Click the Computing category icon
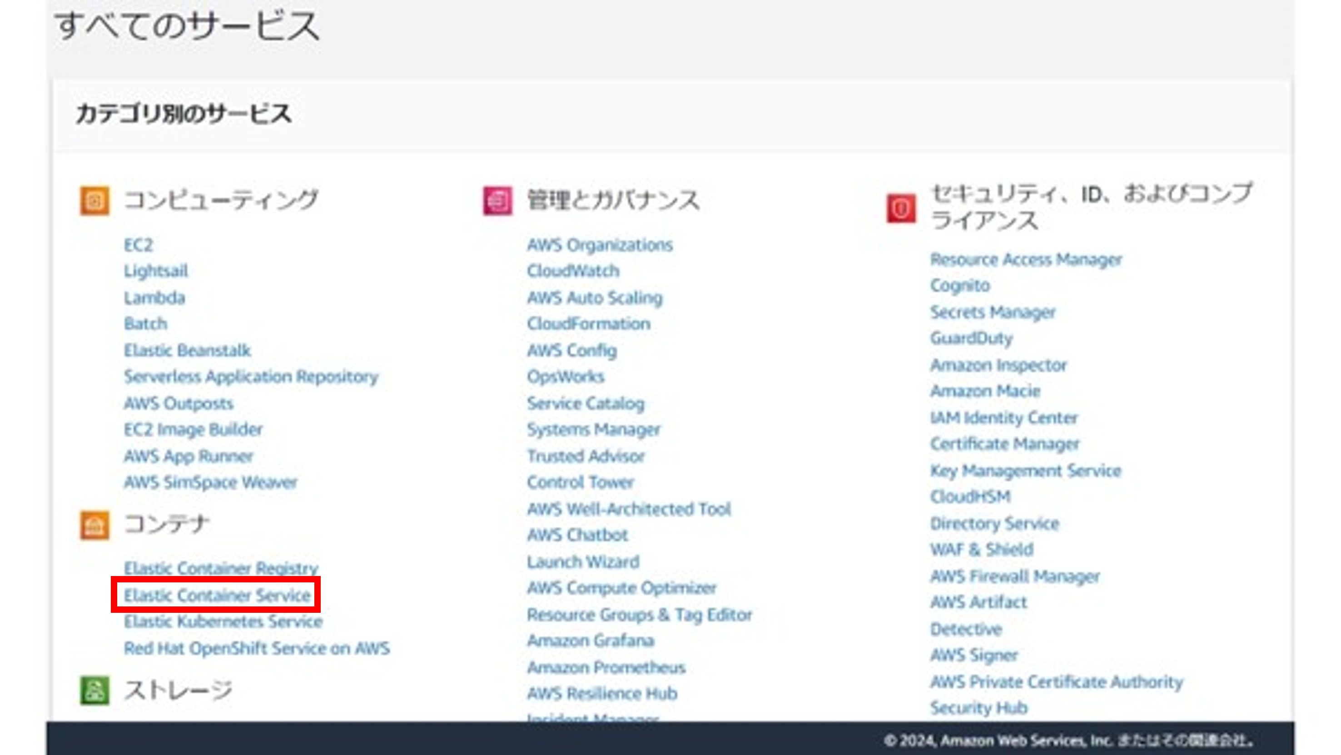This screenshot has height=755, width=1341. click(x=94, y=200)
